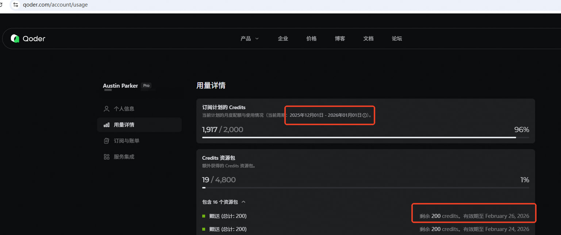Open the 文档 nav item
The image size is (561, 235).
(x=368, y=39)
